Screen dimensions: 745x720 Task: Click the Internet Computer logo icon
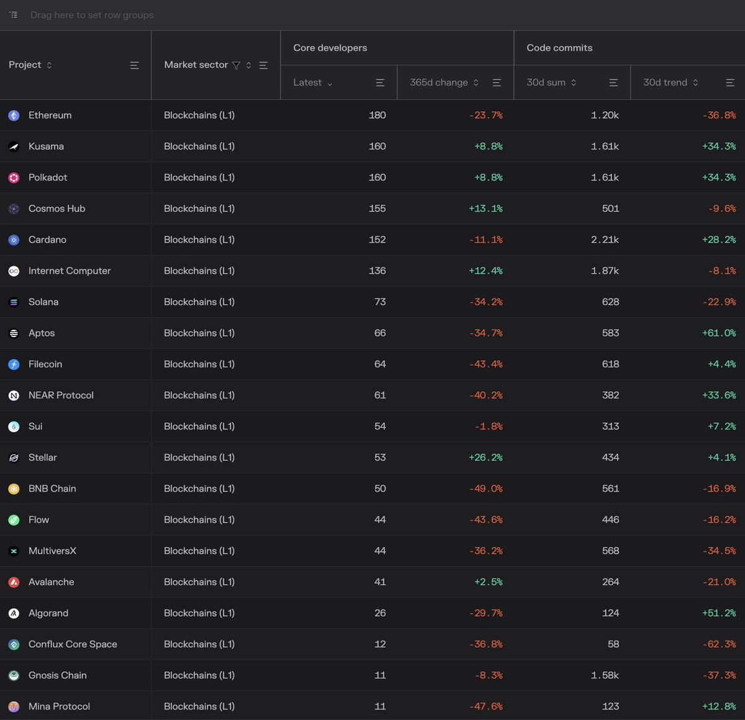pyautogui.click(x=14, y=271)
